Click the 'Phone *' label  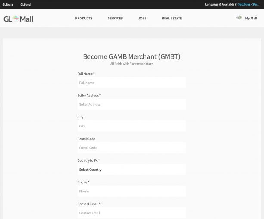(x=83, y=182)
